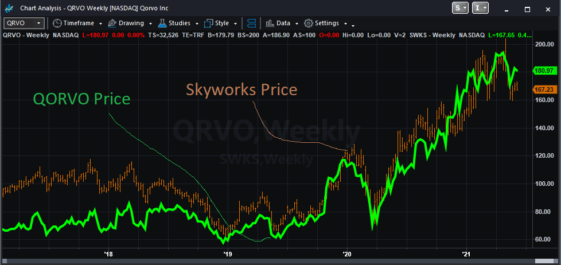561x265 pixels.
Task: Open the QRVO symbol combo box
Action: (24, 24)
